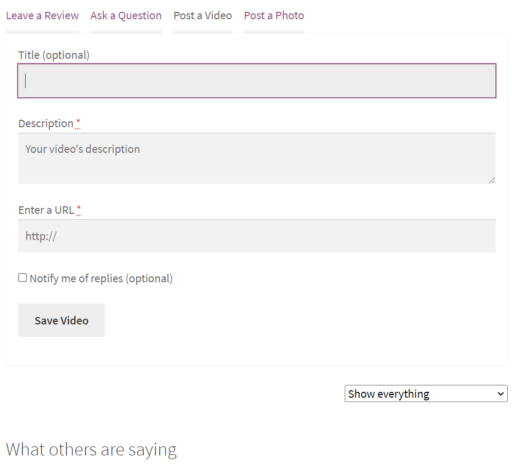Click the red required asterisk beside Enter a URL
Image resolution: width=512 pixels, height=464 pixels.
click(x=79, y=210)
